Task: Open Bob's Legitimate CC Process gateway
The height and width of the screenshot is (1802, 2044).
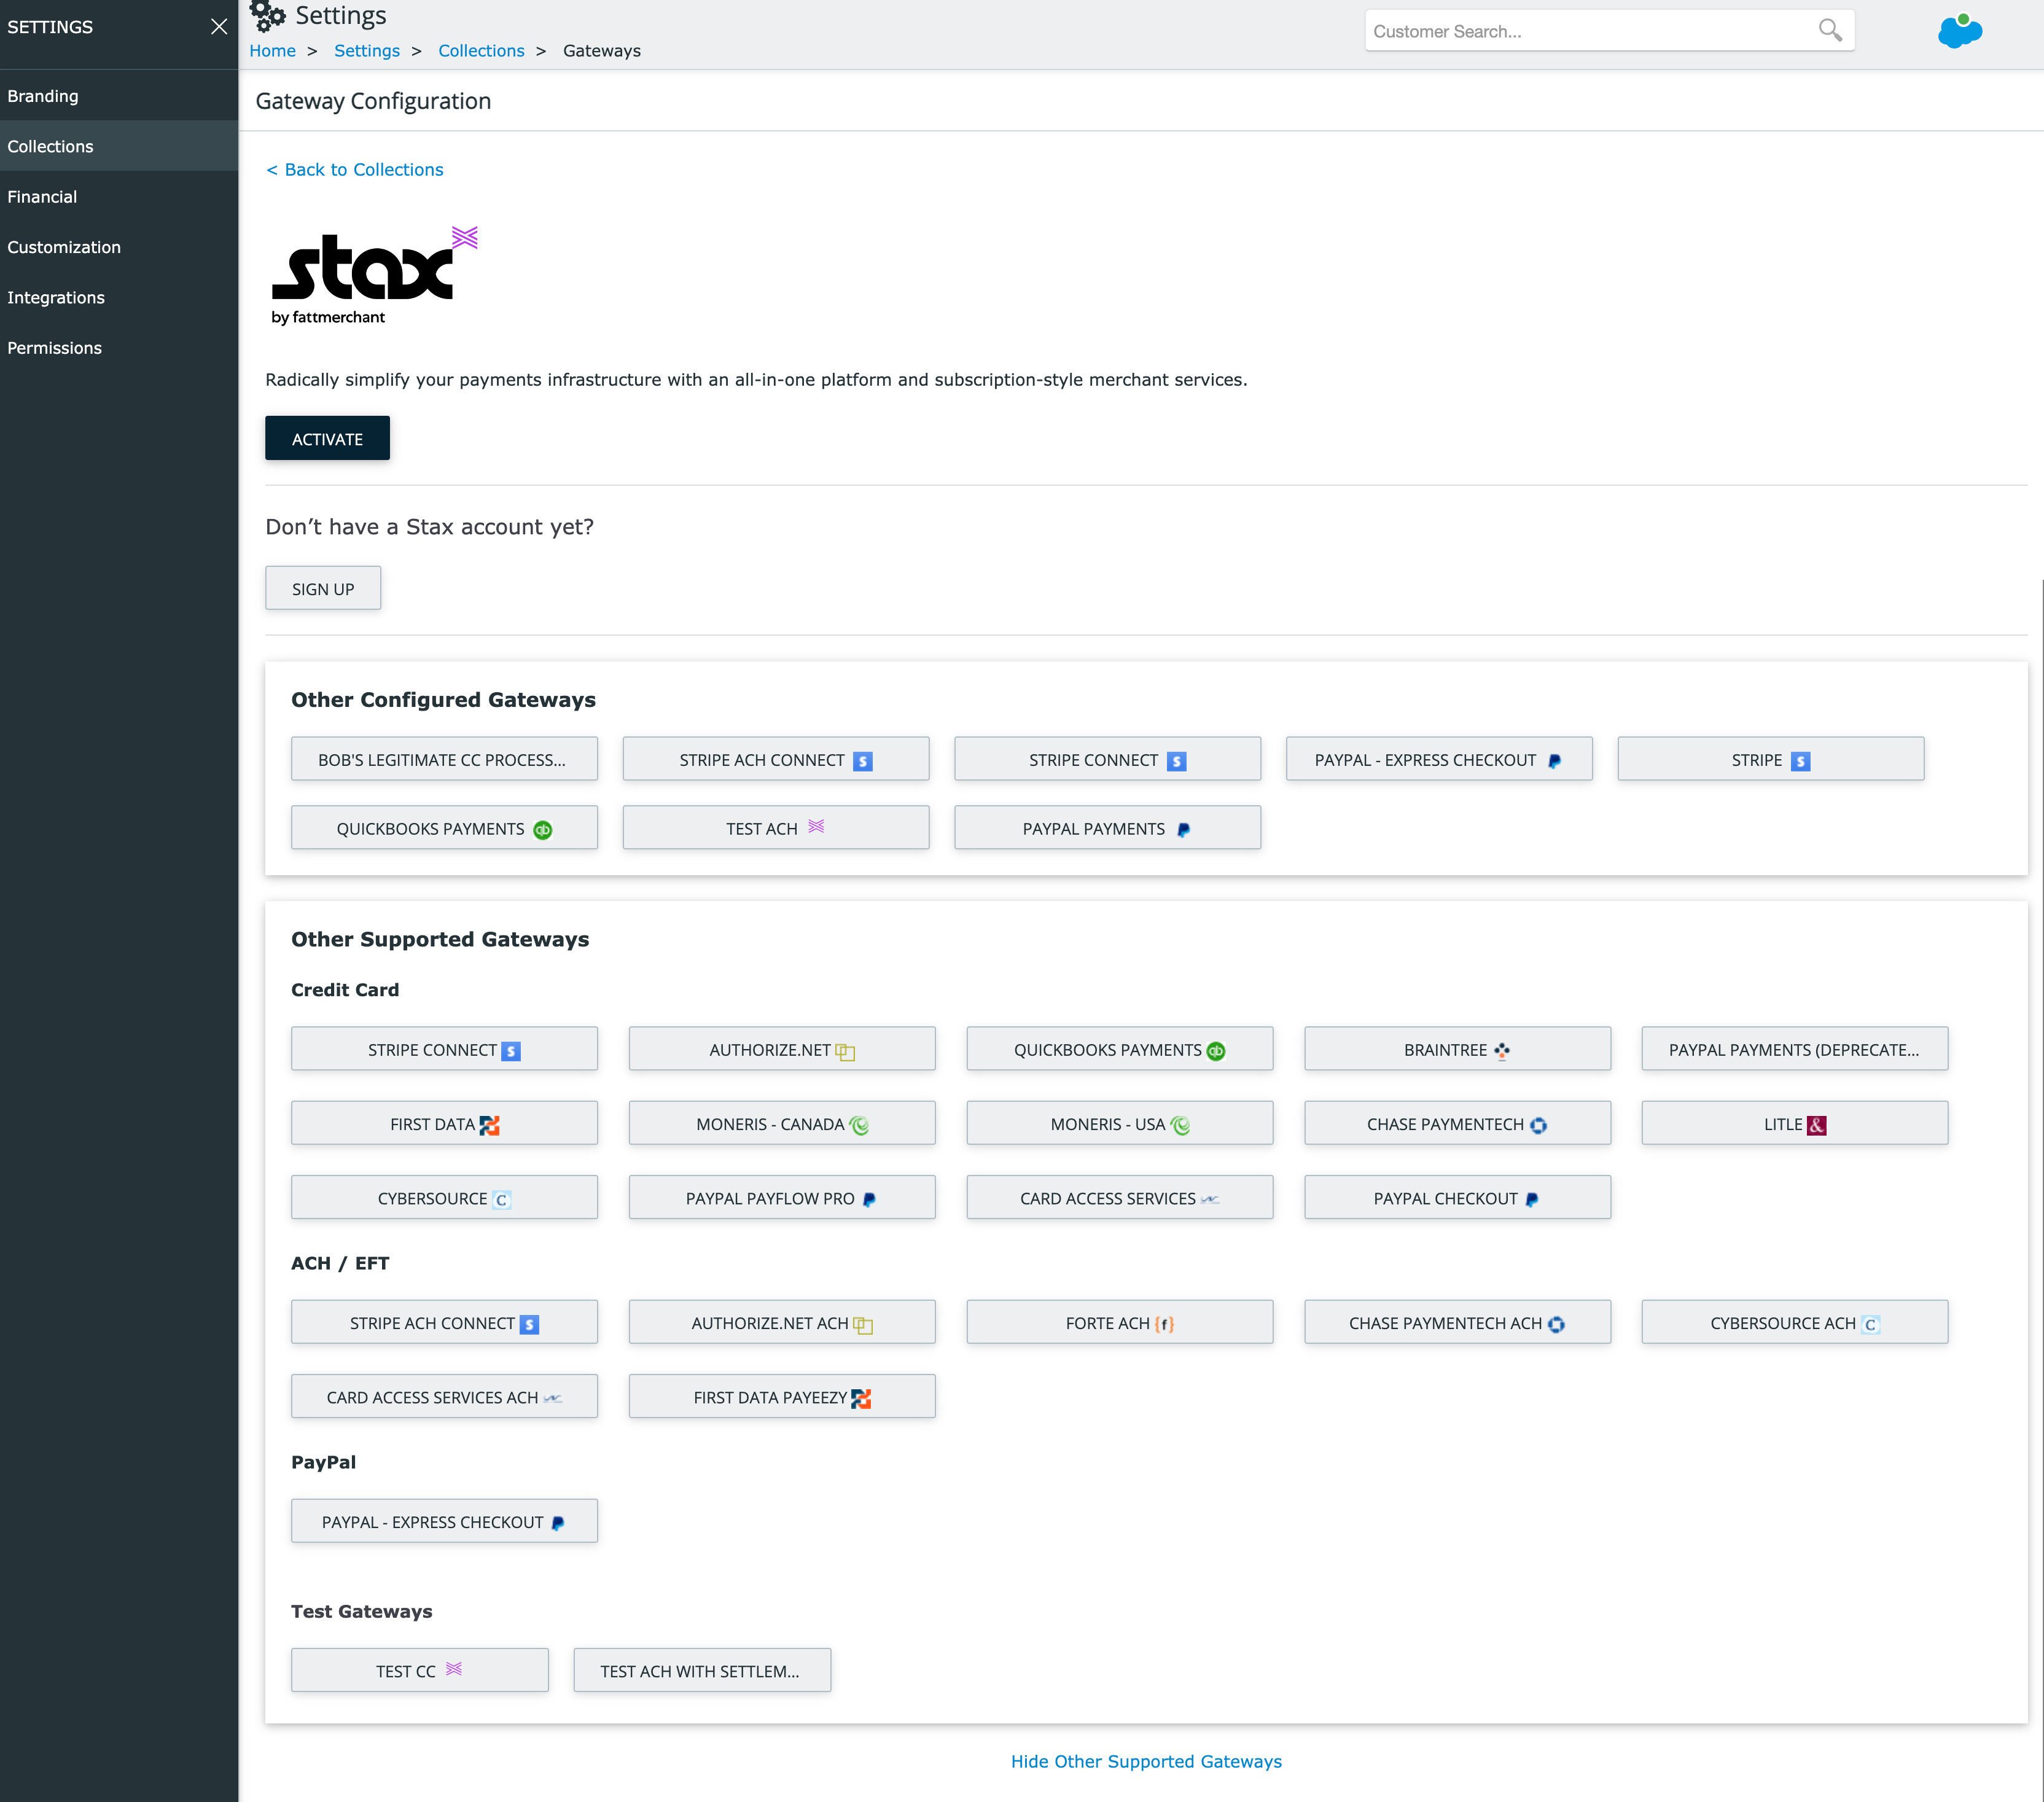Action: 444,760
